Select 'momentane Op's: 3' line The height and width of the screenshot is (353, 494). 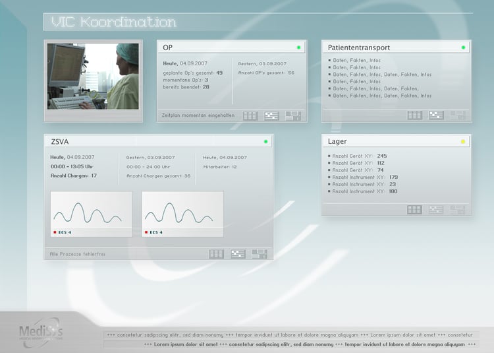(186, 80)
